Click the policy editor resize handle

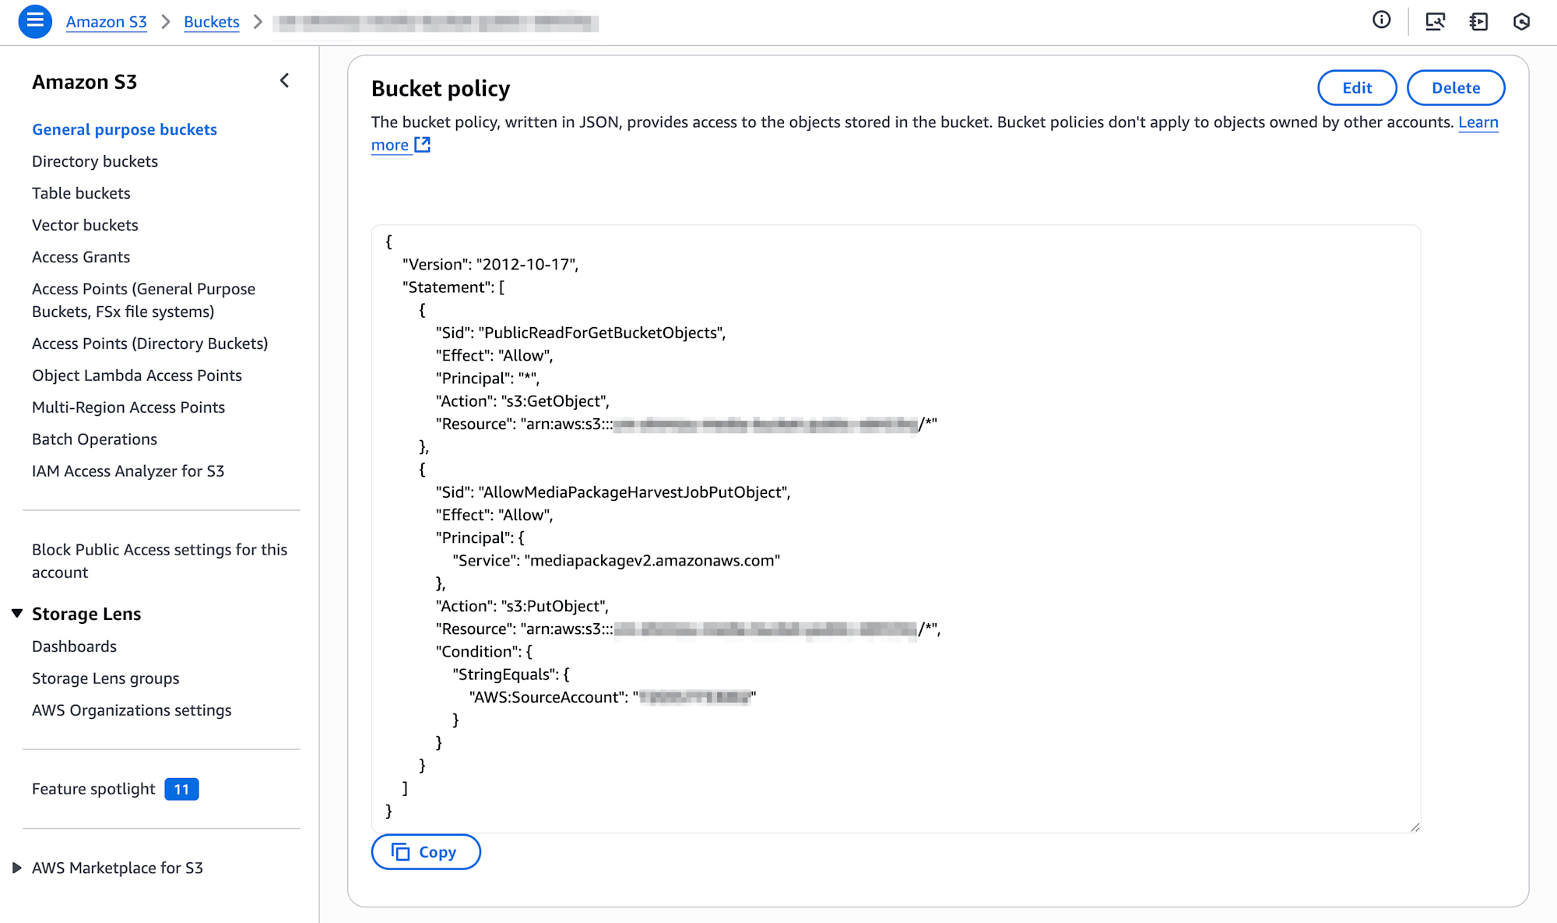[x=1415, y=827]
